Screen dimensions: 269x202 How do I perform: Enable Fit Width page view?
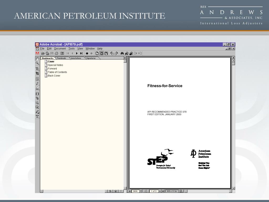click(x=106, y=53)
